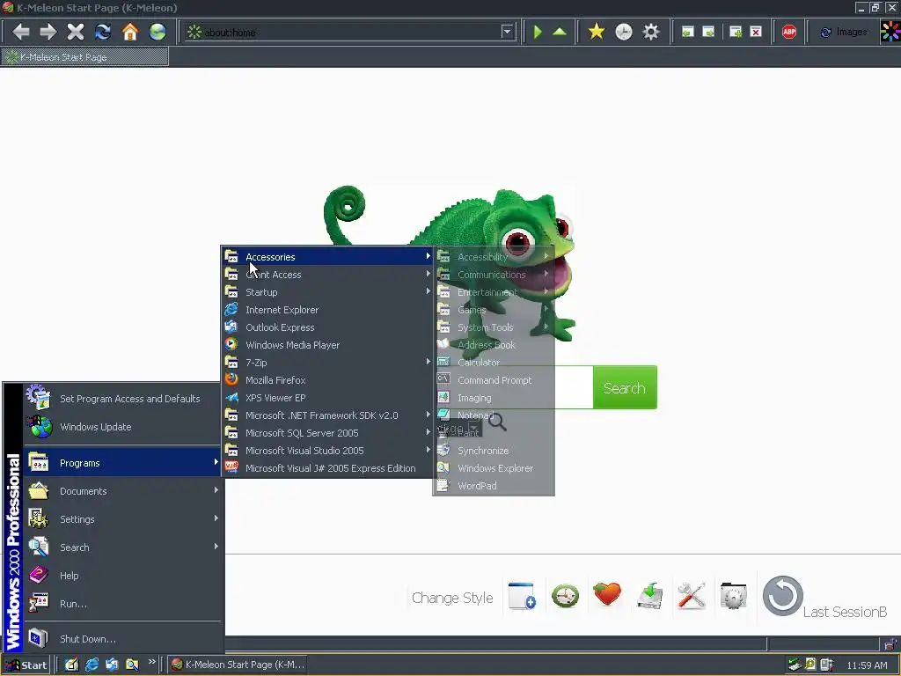Choose Shut Down... from the Start menu
Screen dimensions: 901x676
[122, 639]
